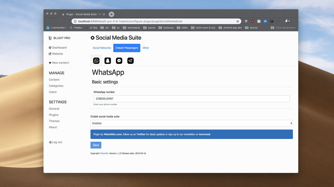Image resolution: width=334 pixels, height=187 pixels.
Task: Open Categories under Manage
Action: click(x=56, y=86)
